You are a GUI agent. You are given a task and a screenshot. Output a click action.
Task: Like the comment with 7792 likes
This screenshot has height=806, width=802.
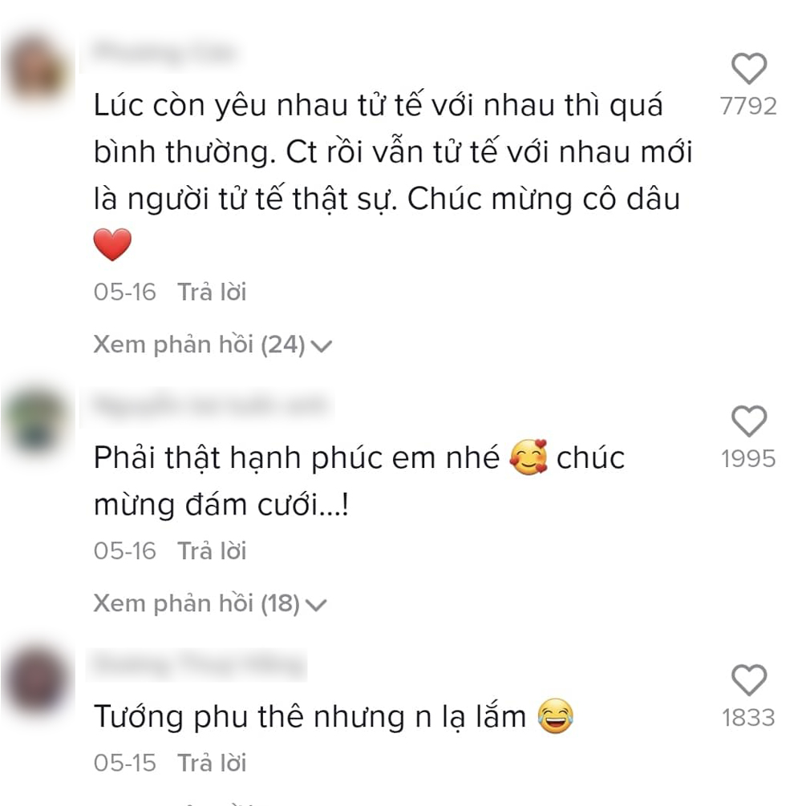click(748, 68)
